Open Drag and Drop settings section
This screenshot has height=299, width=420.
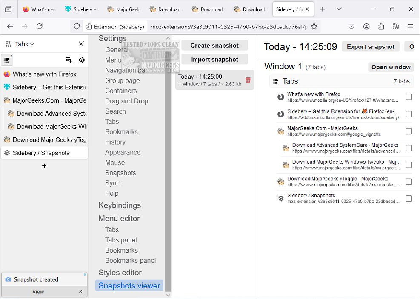[126, 101]
